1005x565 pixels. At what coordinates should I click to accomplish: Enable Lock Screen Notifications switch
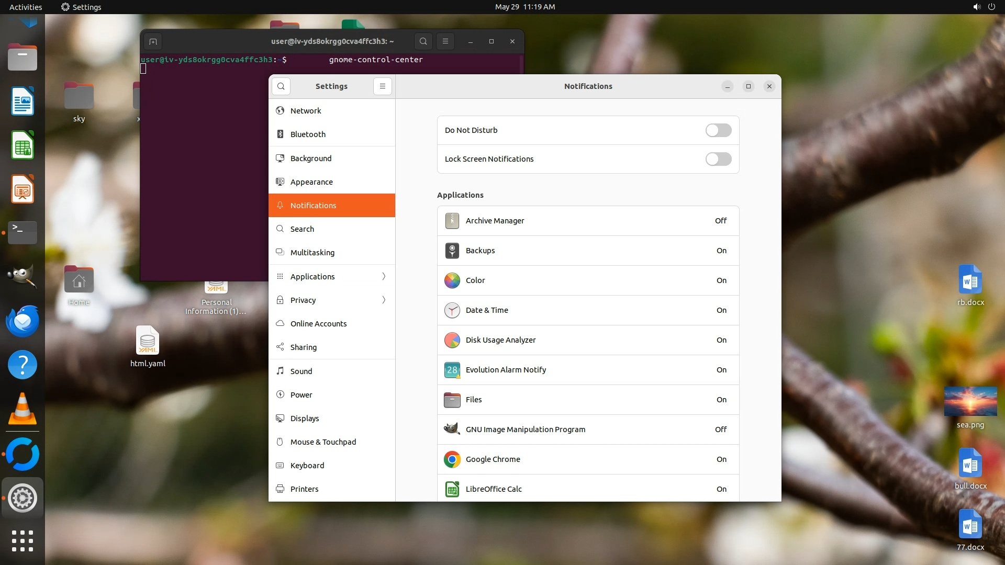point(718,159)
